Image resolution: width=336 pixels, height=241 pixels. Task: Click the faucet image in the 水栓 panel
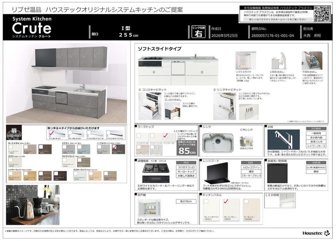pyautogui.click(x=283, y=140)
